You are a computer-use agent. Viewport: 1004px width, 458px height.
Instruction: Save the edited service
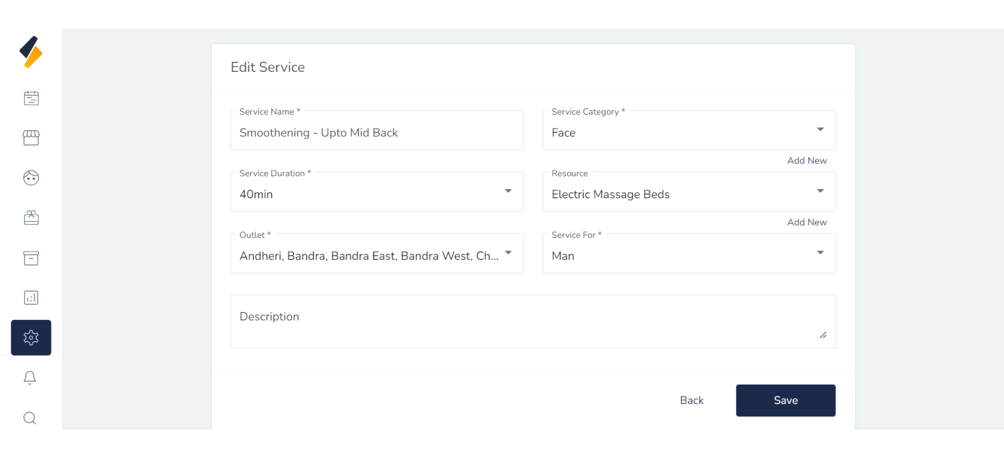785,400
